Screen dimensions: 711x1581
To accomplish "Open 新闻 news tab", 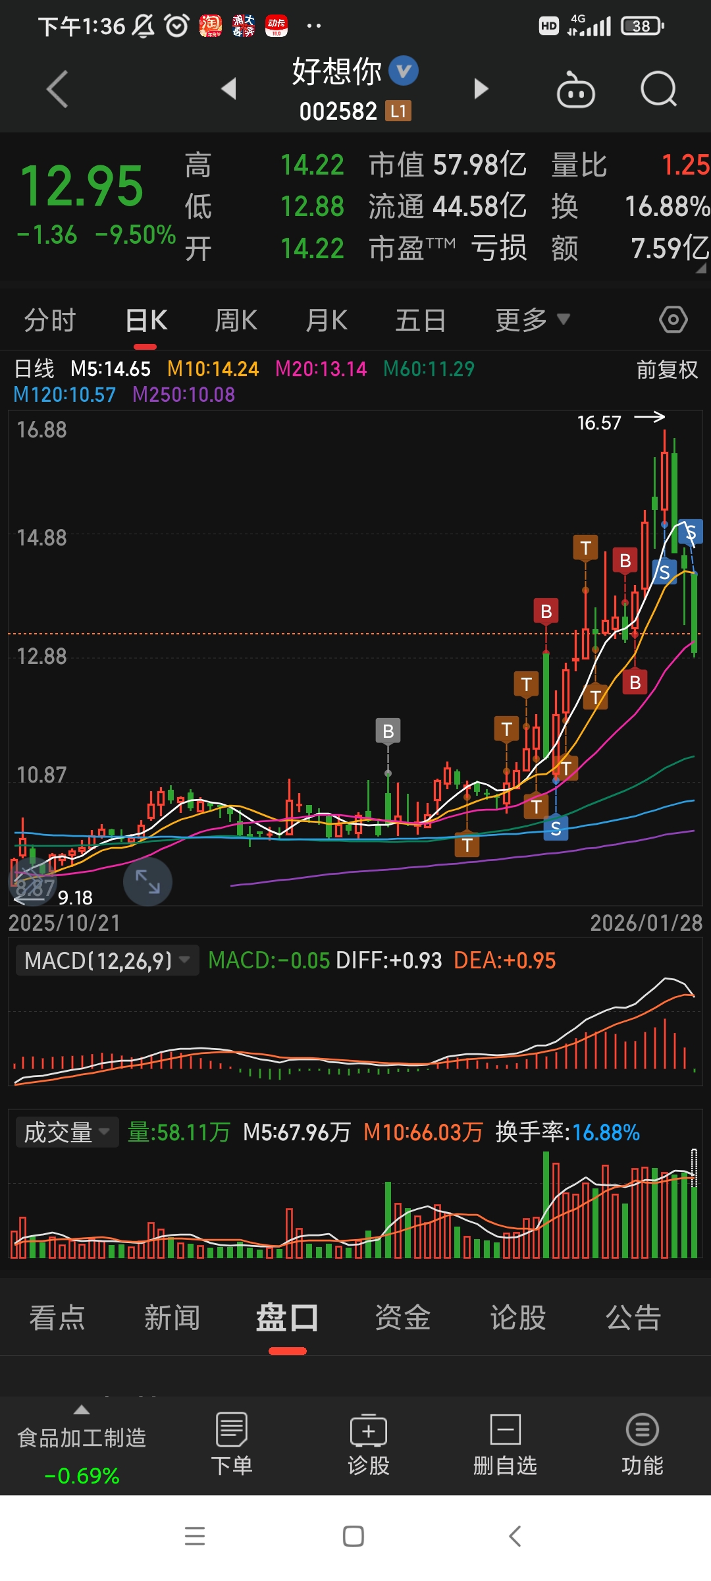I will (172, 1318).
